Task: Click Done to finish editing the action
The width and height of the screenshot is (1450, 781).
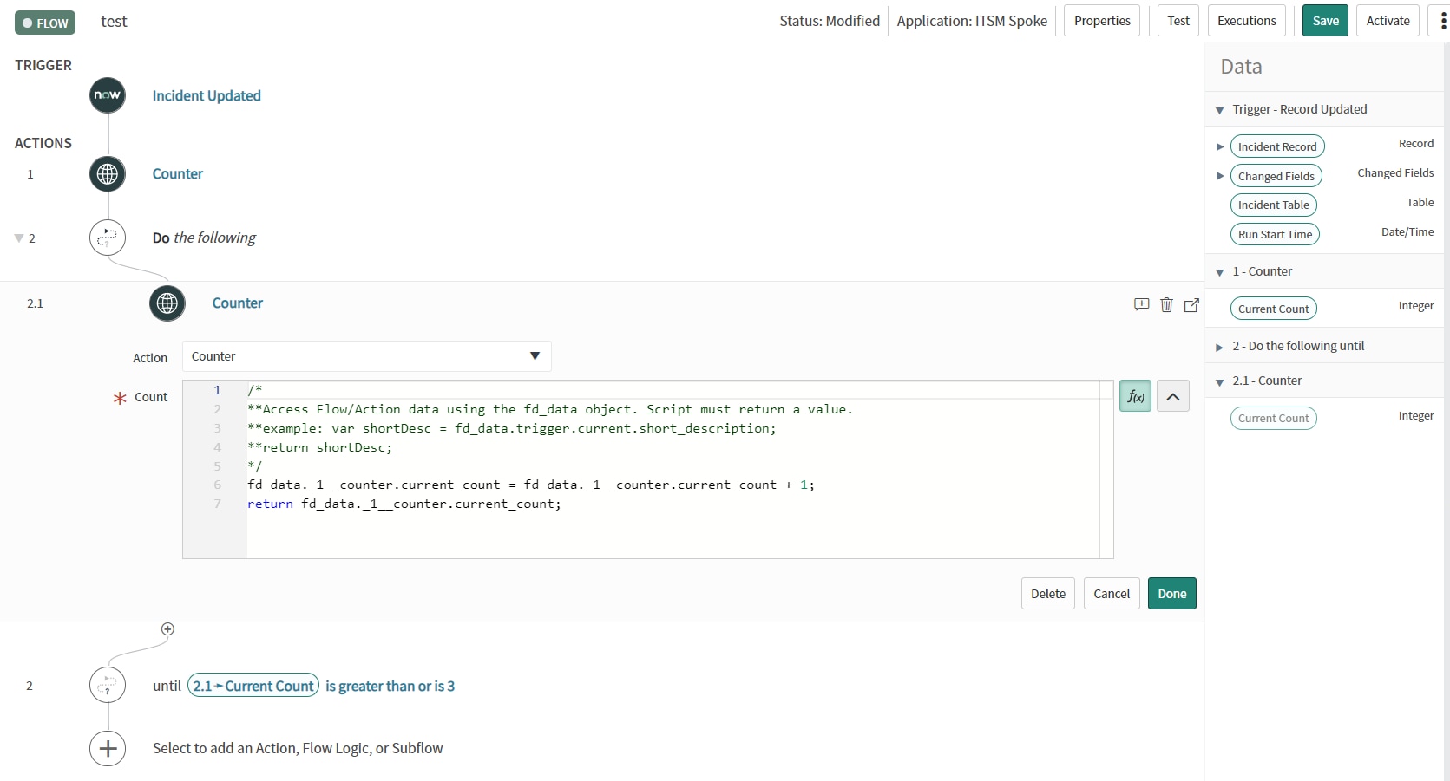Action: (x=1171, y=594)
